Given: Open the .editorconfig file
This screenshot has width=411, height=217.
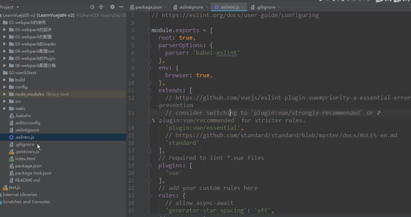Looking at the screenshot, I should [28, 123].
